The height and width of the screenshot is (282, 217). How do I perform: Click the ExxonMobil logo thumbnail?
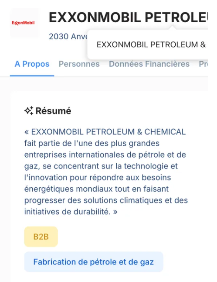[24, 23]
